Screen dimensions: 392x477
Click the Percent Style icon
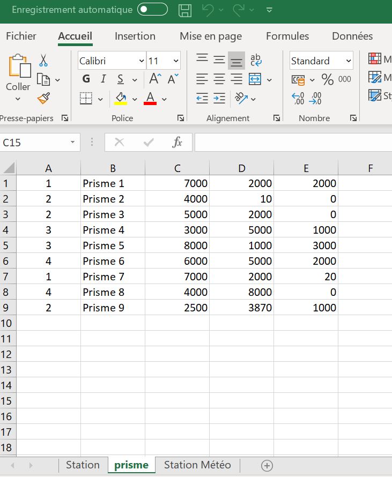point(327,80)
